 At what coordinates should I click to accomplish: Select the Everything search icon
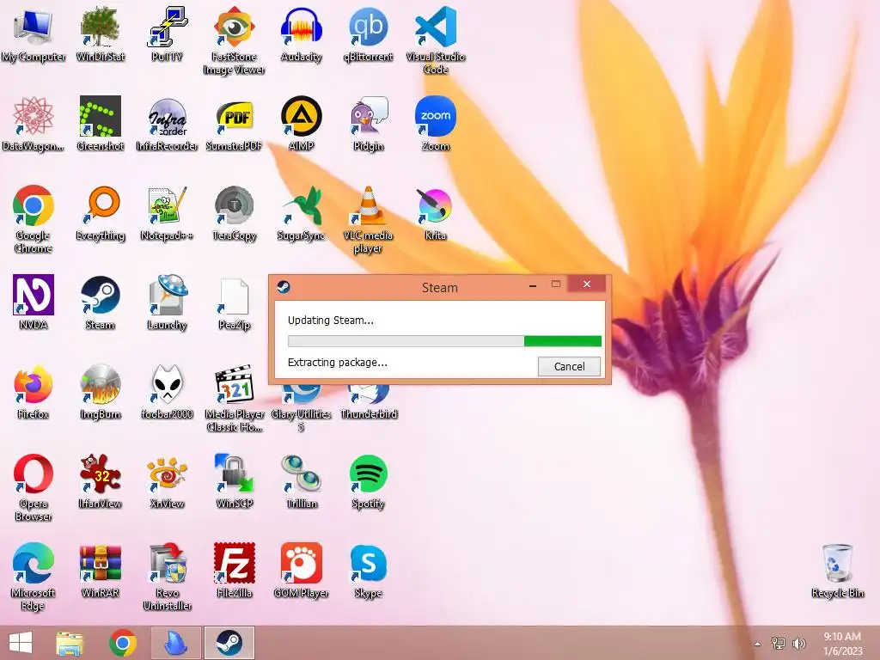click(100, 213)
